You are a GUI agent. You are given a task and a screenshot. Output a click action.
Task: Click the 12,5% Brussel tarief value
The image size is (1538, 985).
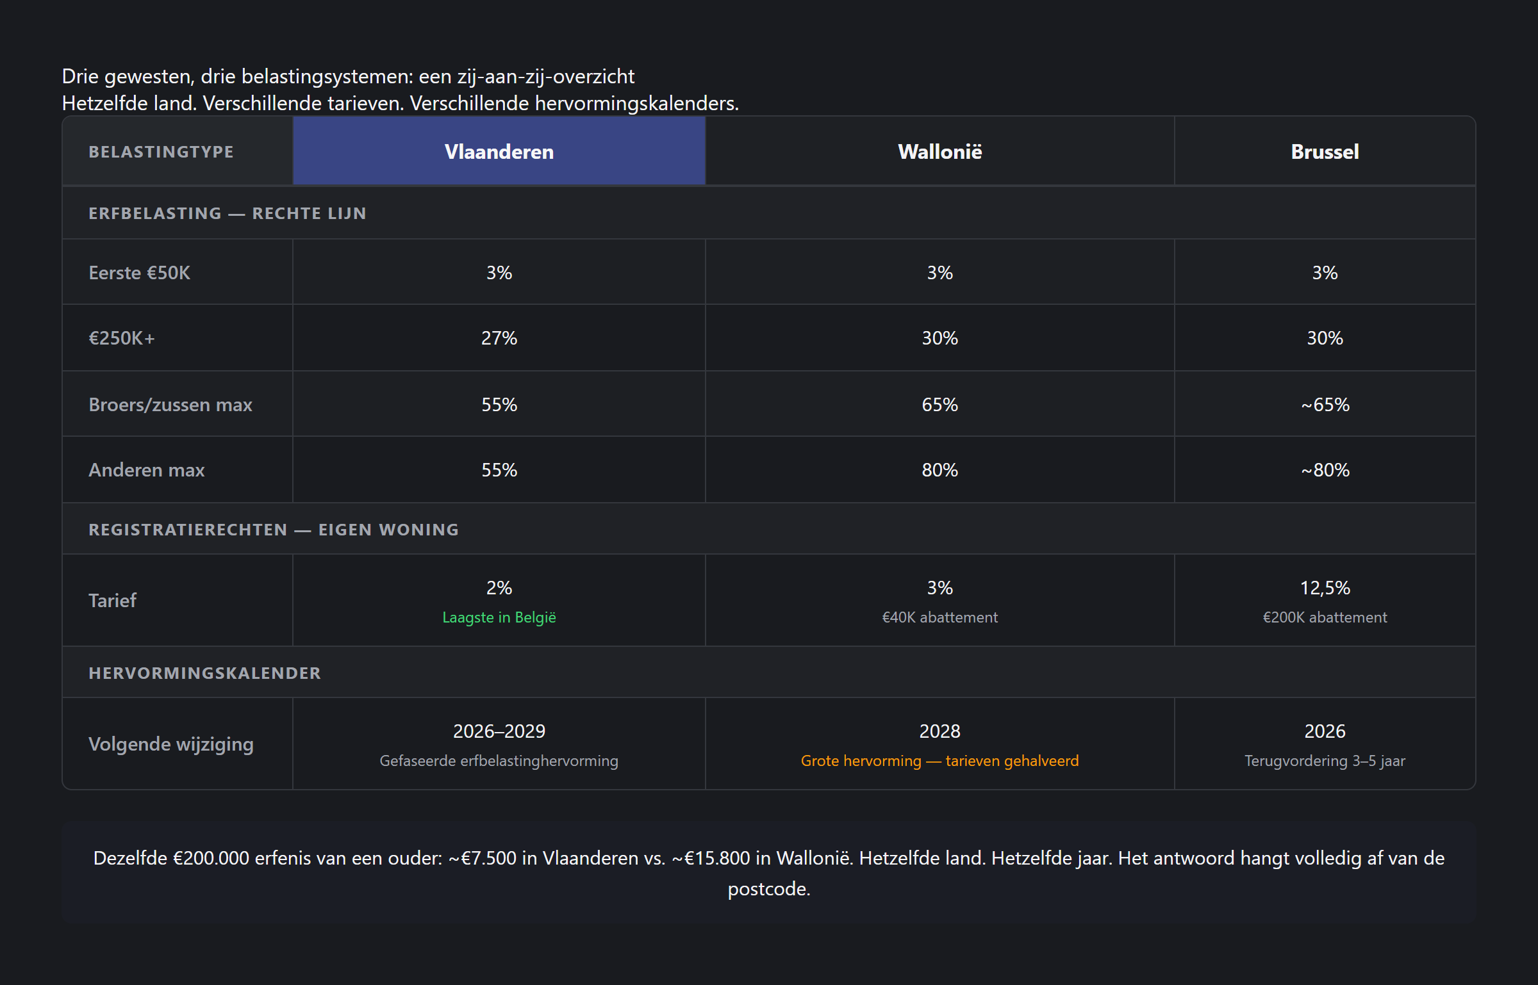pyautogui.click(x=1325, y=588)
